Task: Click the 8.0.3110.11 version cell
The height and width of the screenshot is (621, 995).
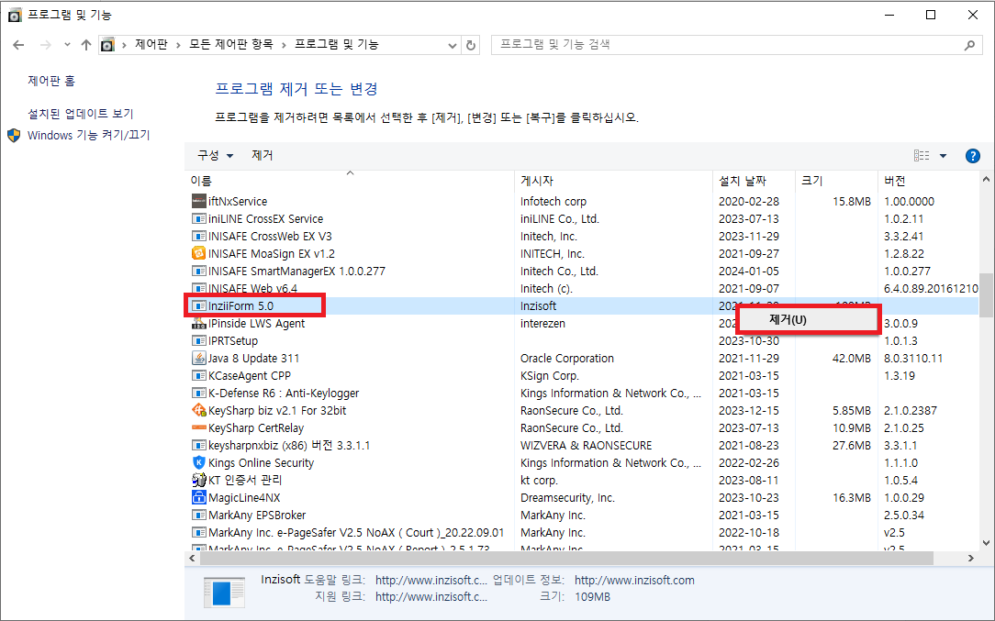Action: (x=913, y=359)
